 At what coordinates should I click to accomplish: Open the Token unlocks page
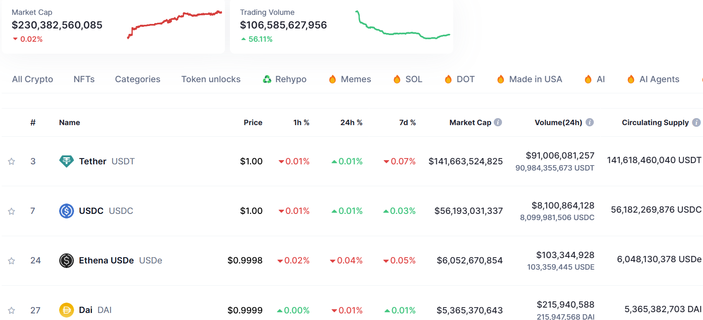click(x=211, y=79)
